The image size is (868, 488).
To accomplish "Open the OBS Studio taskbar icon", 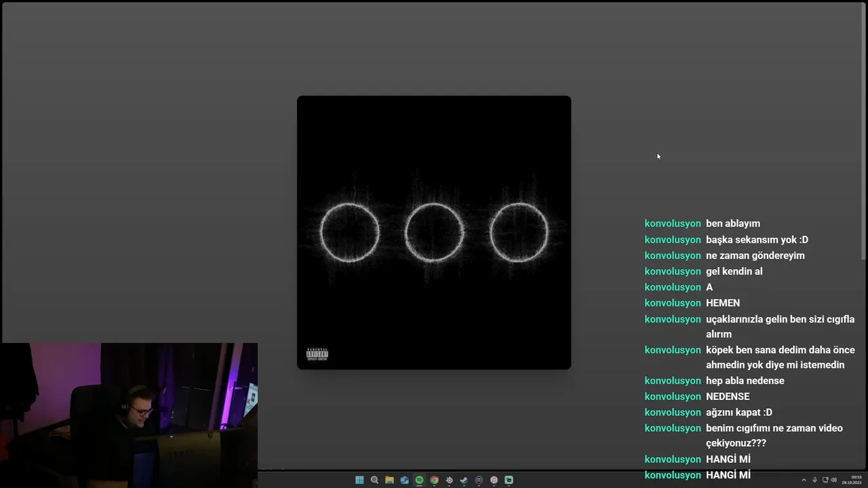I will (449, 480).
